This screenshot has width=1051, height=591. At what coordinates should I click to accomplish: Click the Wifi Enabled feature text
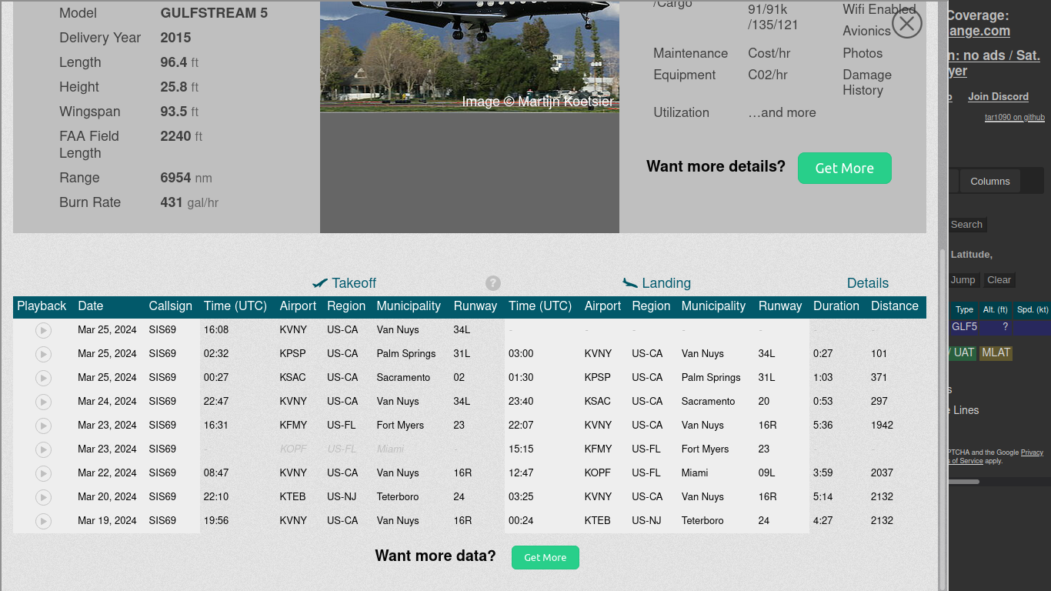pyautogui.click(x=879, y=9)
